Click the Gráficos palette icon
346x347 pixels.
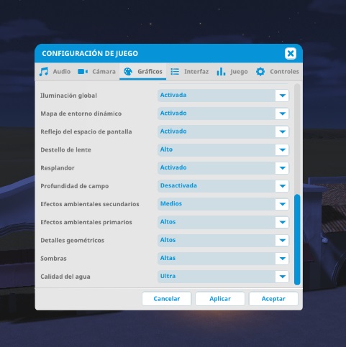(128, 72)
